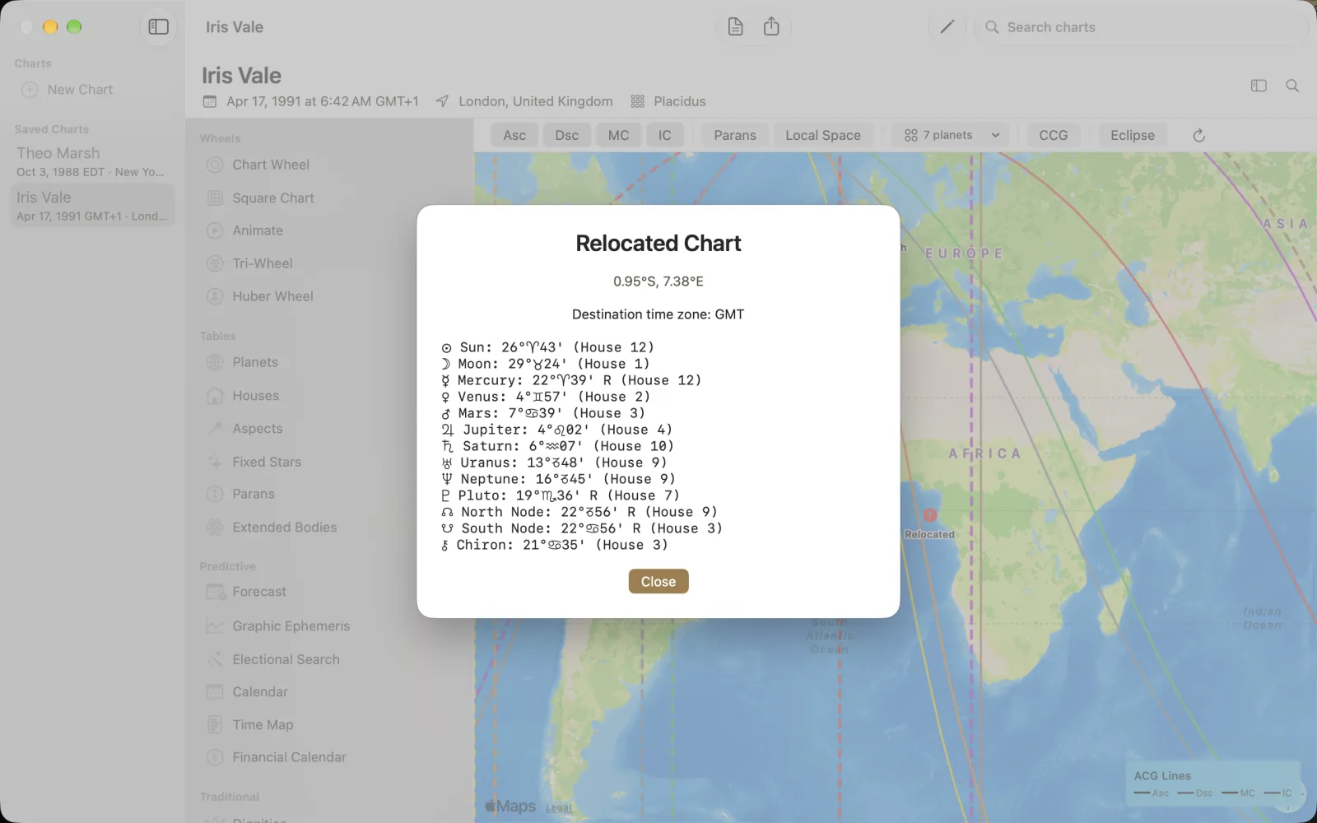Click the Time Map icon
1317x823 pixels.
tap(215, 724)
